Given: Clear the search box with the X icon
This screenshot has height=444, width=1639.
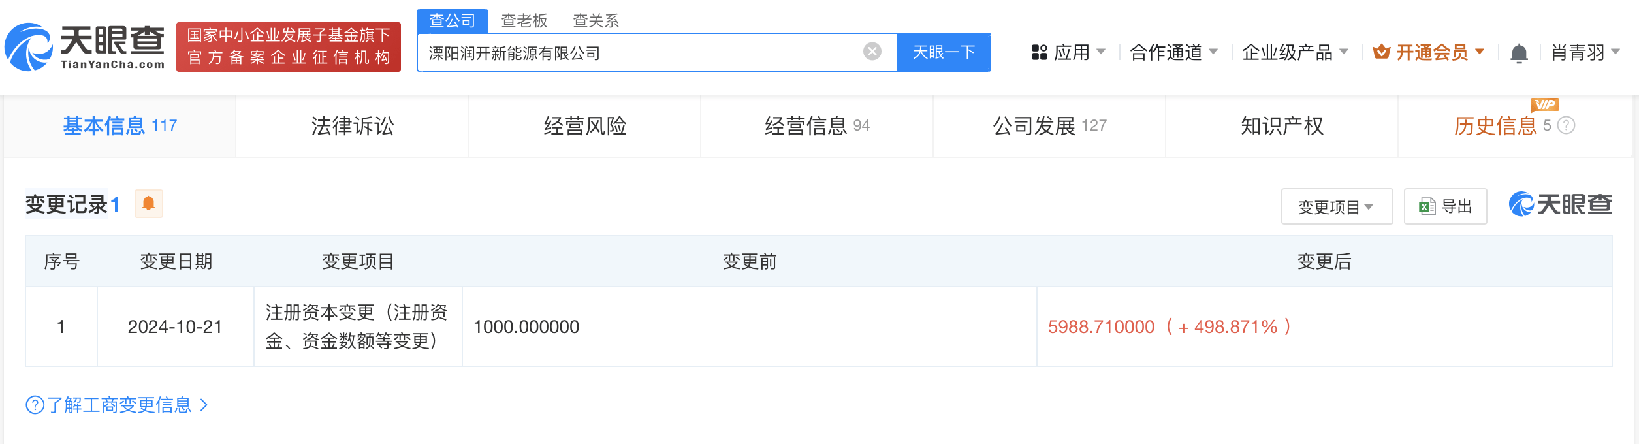Looking at the screenshot, I should coord(872,52).
